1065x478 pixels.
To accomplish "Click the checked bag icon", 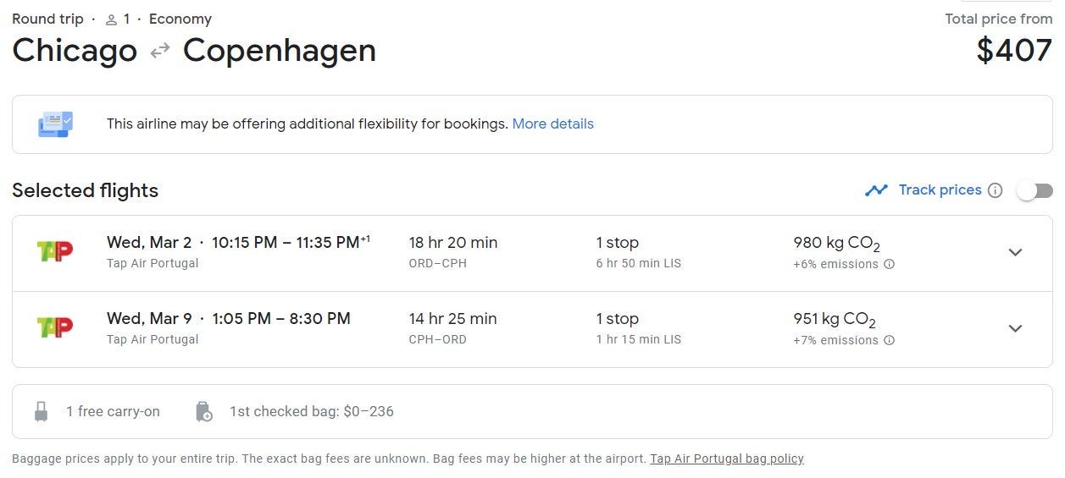I will pos(203,412).
